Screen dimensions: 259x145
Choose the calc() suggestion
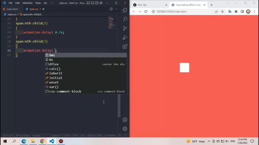coord(86,69)
